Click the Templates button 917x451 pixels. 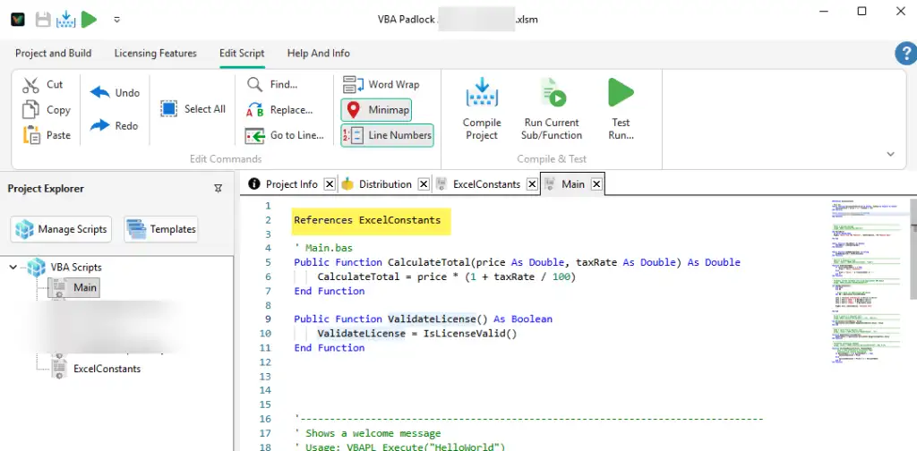click(x=161, y=229)
